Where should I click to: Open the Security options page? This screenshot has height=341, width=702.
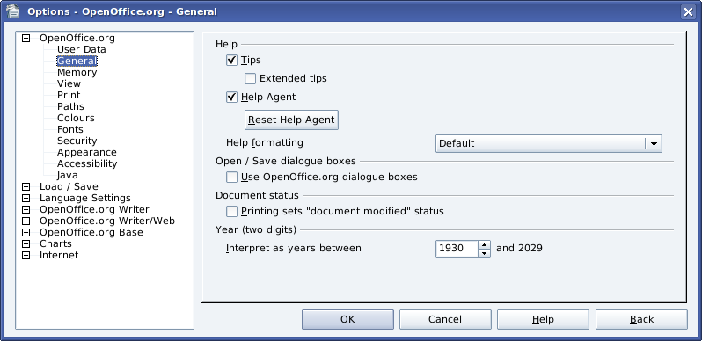pos(77,141)
